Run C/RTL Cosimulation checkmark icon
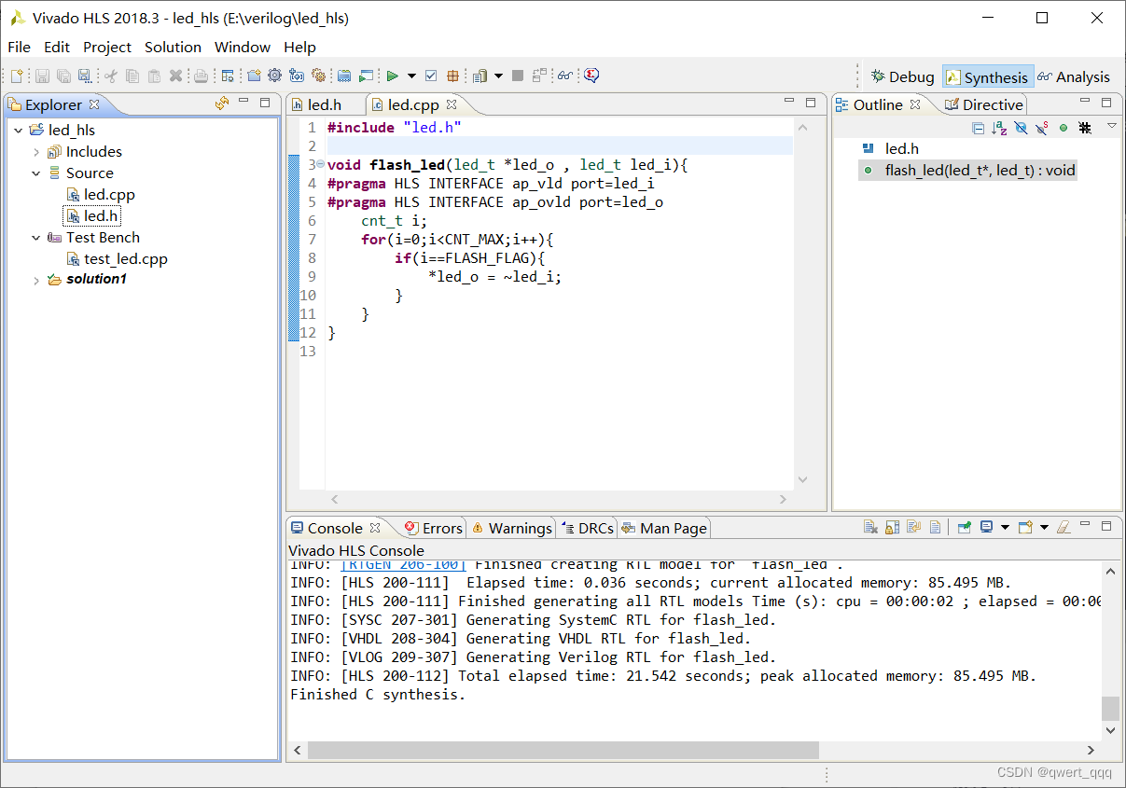Screen dimensions: 1126x788 [x=430, y=76]
